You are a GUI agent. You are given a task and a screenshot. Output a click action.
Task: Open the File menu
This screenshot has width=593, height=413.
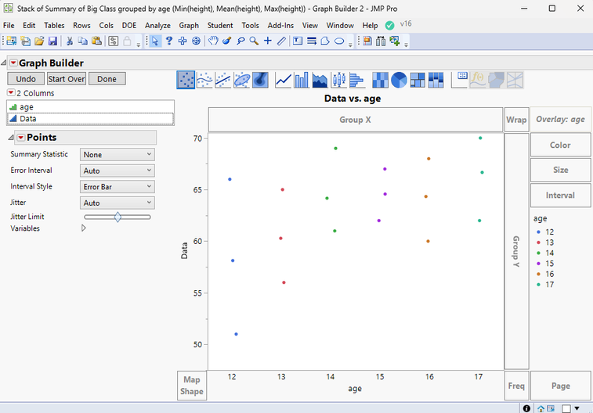click(9, 25)
